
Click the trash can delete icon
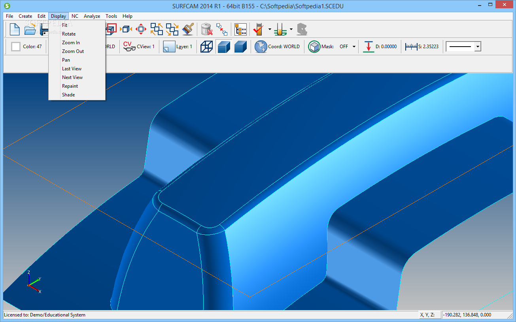[x=207, y=29]
